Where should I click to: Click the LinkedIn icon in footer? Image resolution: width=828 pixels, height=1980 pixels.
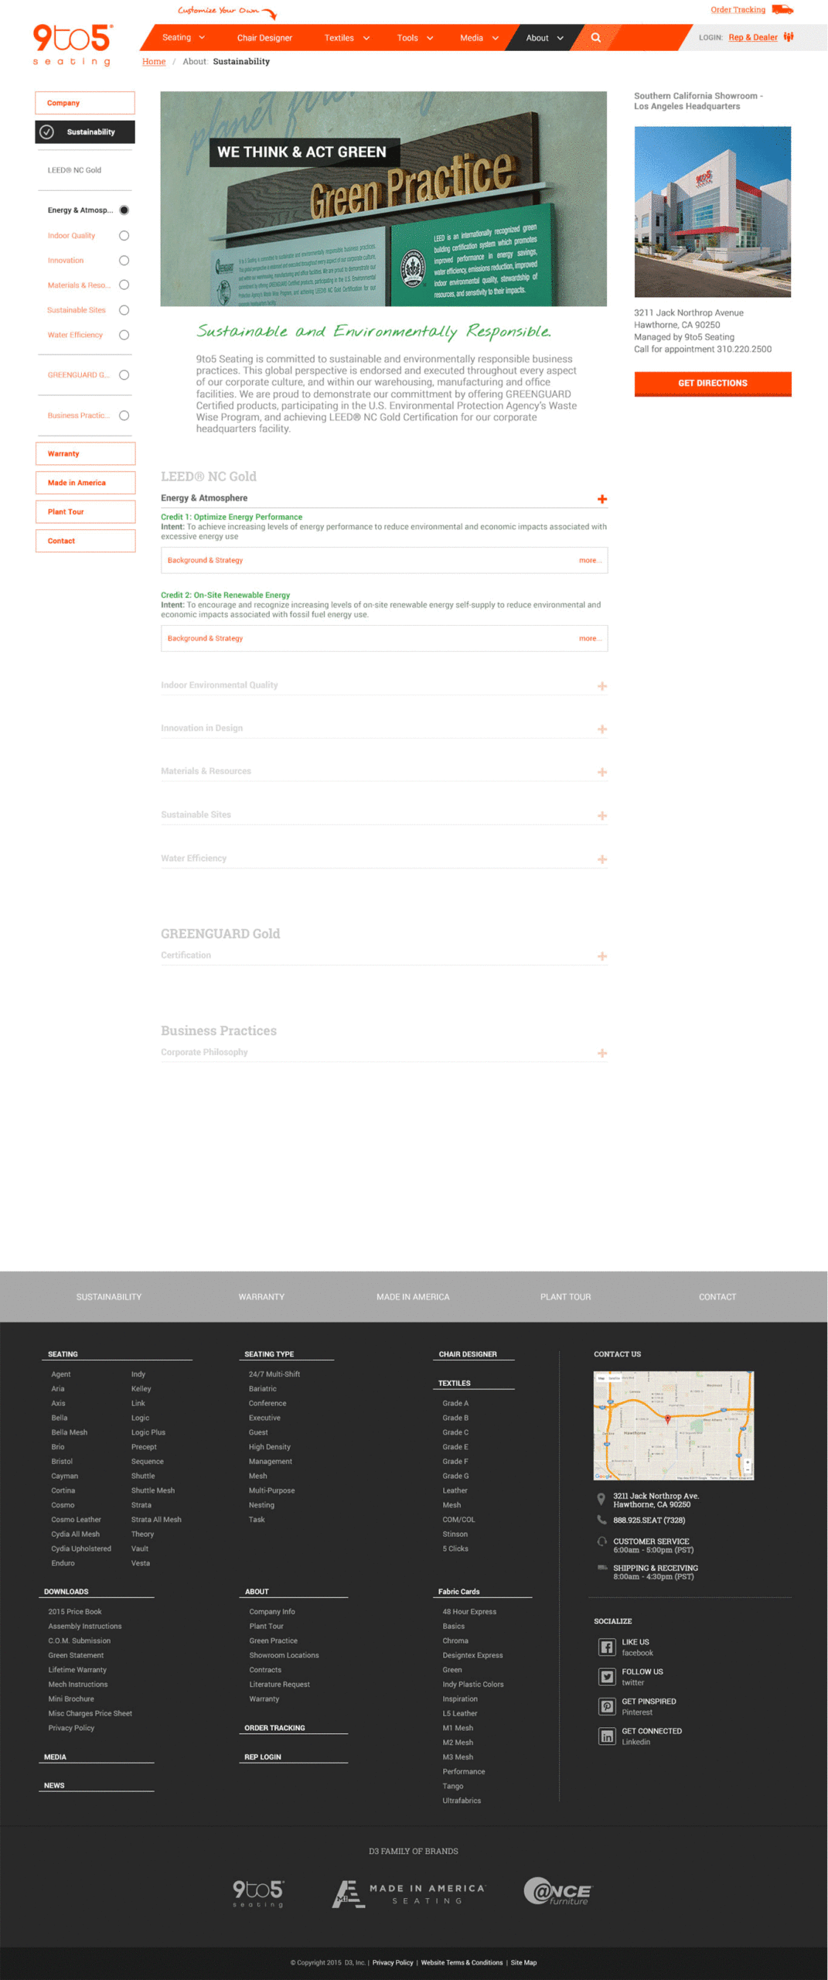click(x=607, y=1736)
